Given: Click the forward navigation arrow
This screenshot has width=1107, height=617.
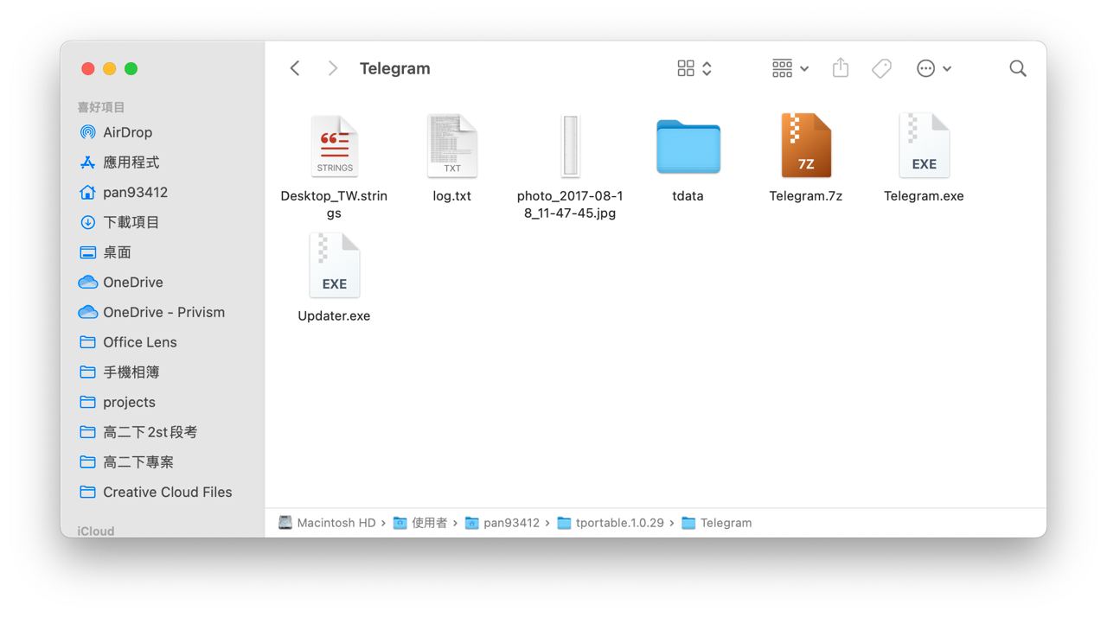Looking at the screenshot, I should pyautogui.click(x=333, y=68).
